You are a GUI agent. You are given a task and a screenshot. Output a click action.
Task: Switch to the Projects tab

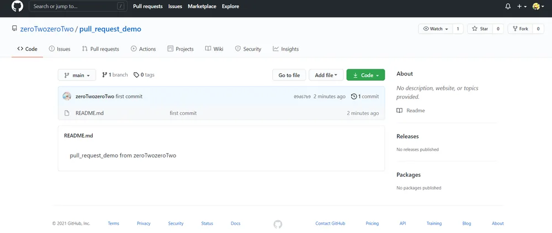point(181,49)
